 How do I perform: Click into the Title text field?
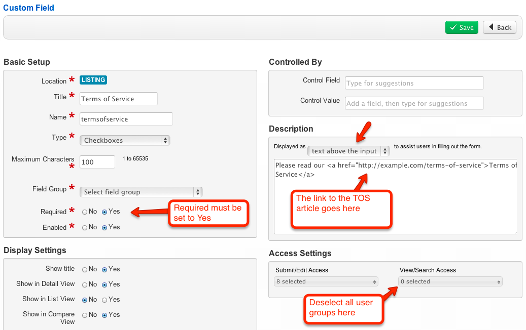point(119,99)
